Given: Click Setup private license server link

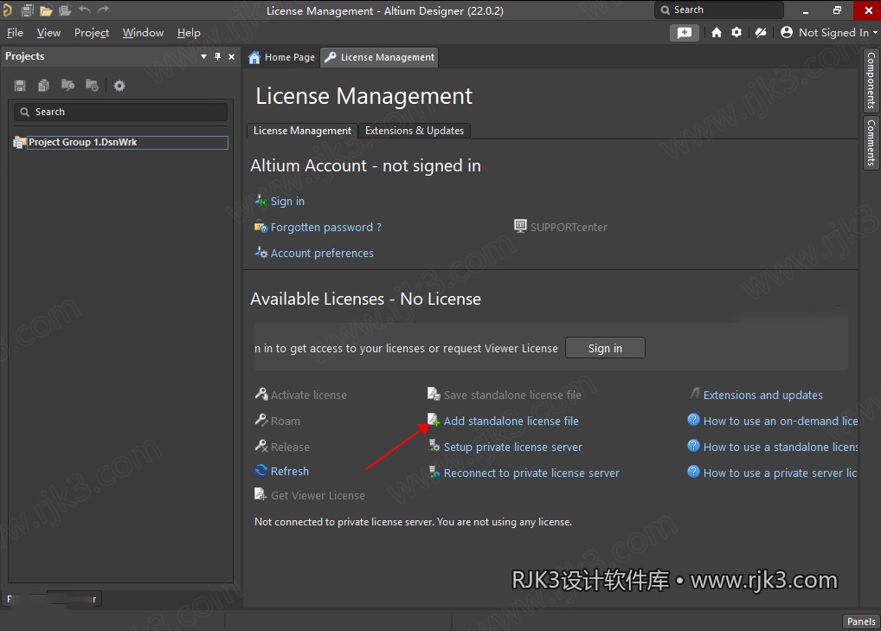Looking at the screenshot, I should (513, 447).
